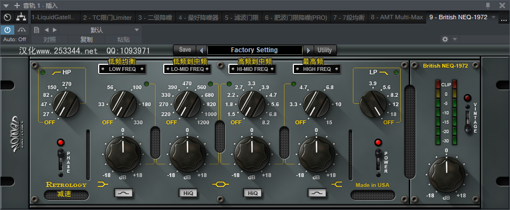Click the low band gain dB knob
Viewport: 510px width, 210px height.
[x=123, y=154]
